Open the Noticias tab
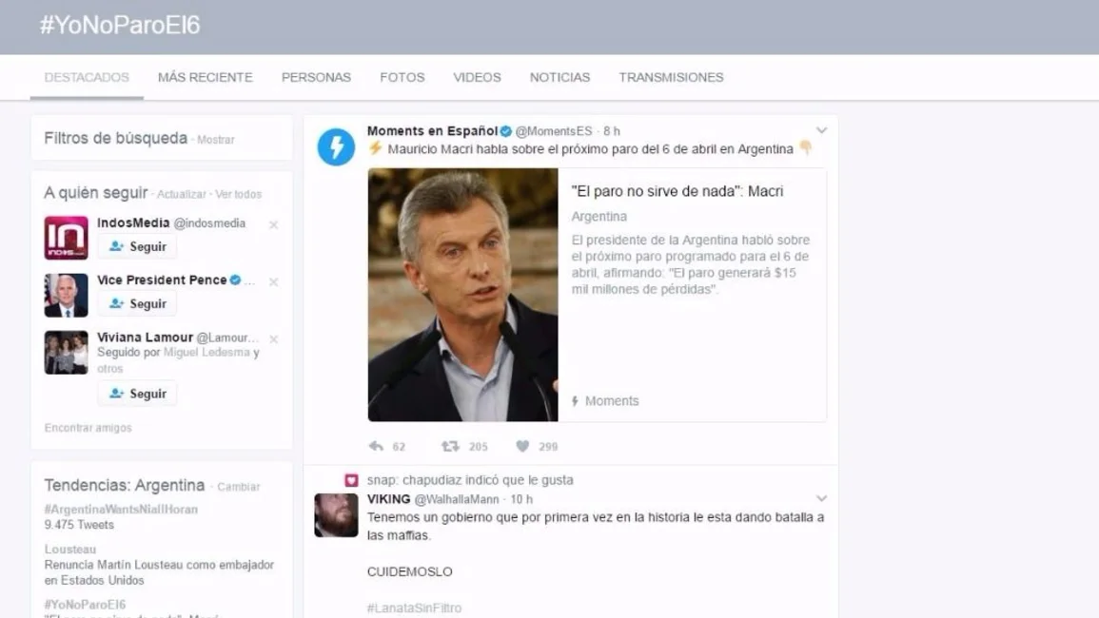 (x=559, y=77)
